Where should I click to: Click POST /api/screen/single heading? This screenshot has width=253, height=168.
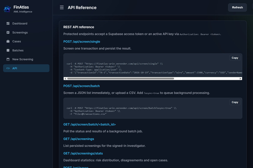[82, 42]
